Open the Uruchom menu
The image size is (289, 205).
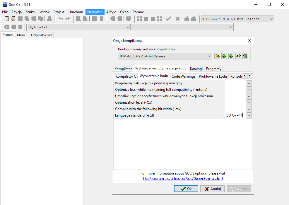76,12
